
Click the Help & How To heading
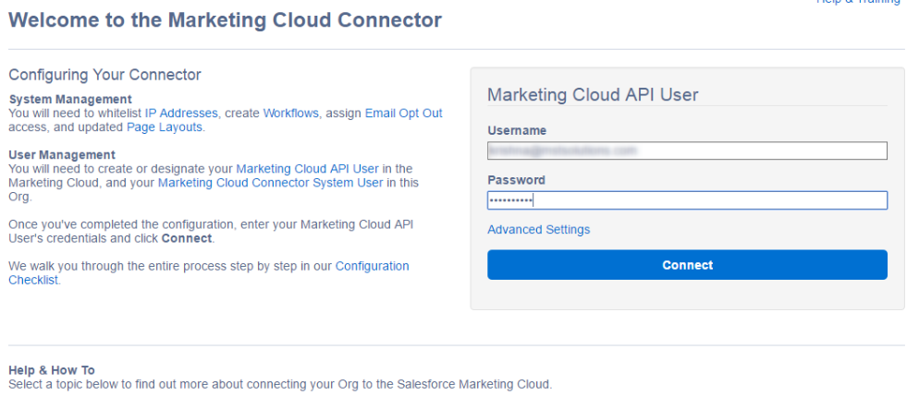point(52,370)
